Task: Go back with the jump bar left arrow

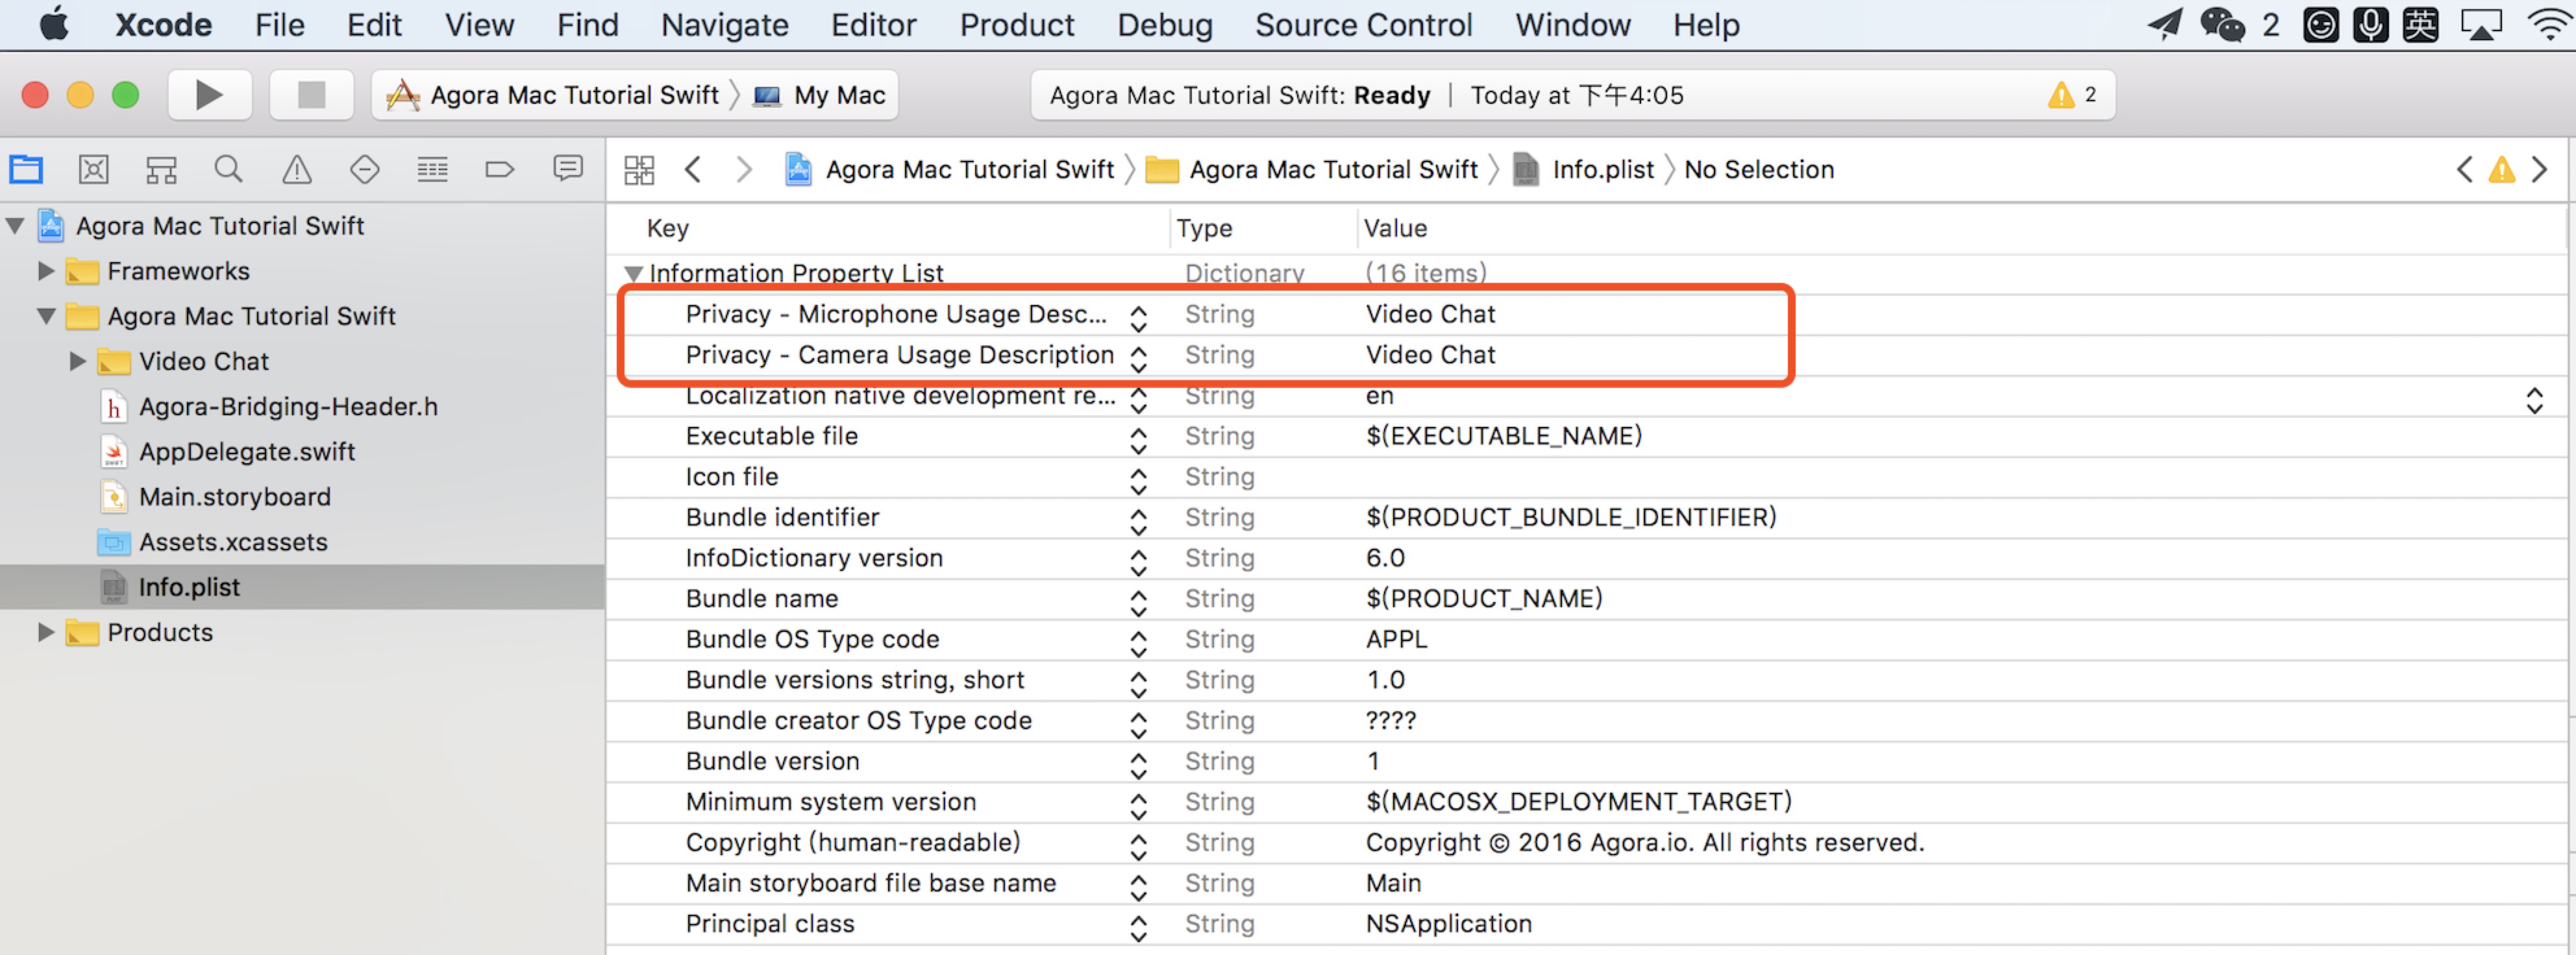Action: (692, 169)
